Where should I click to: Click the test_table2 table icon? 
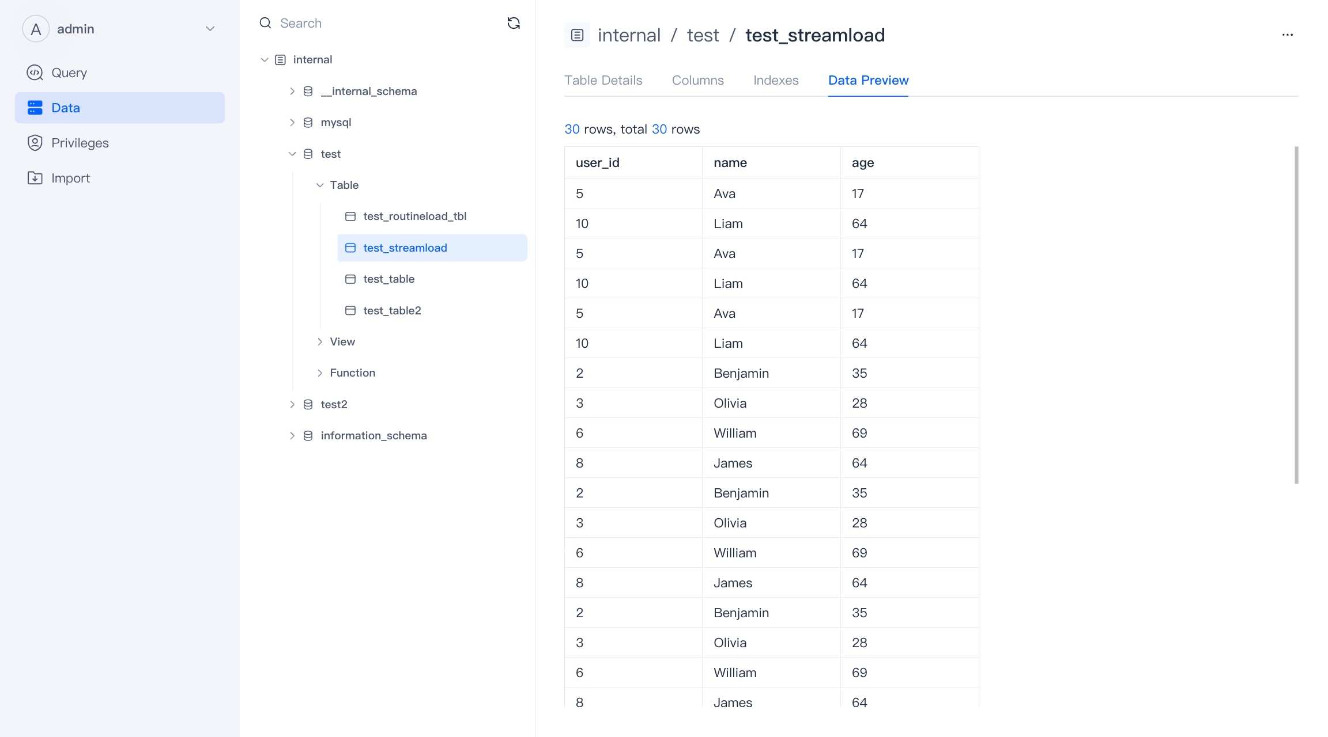(x=350, y=310)
